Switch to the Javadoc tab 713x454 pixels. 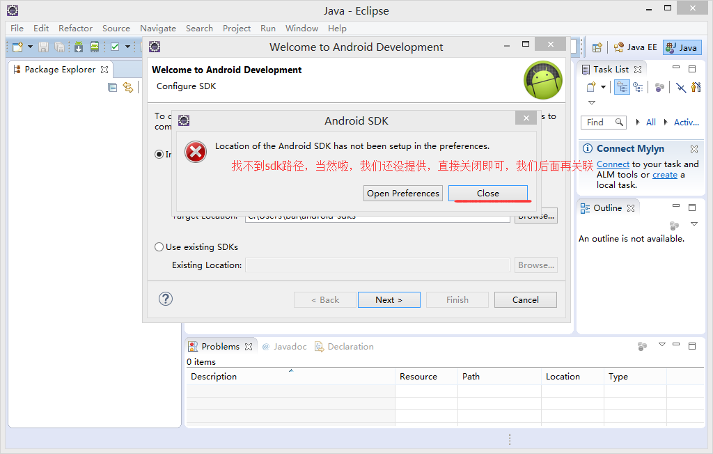tap(285, 347)
